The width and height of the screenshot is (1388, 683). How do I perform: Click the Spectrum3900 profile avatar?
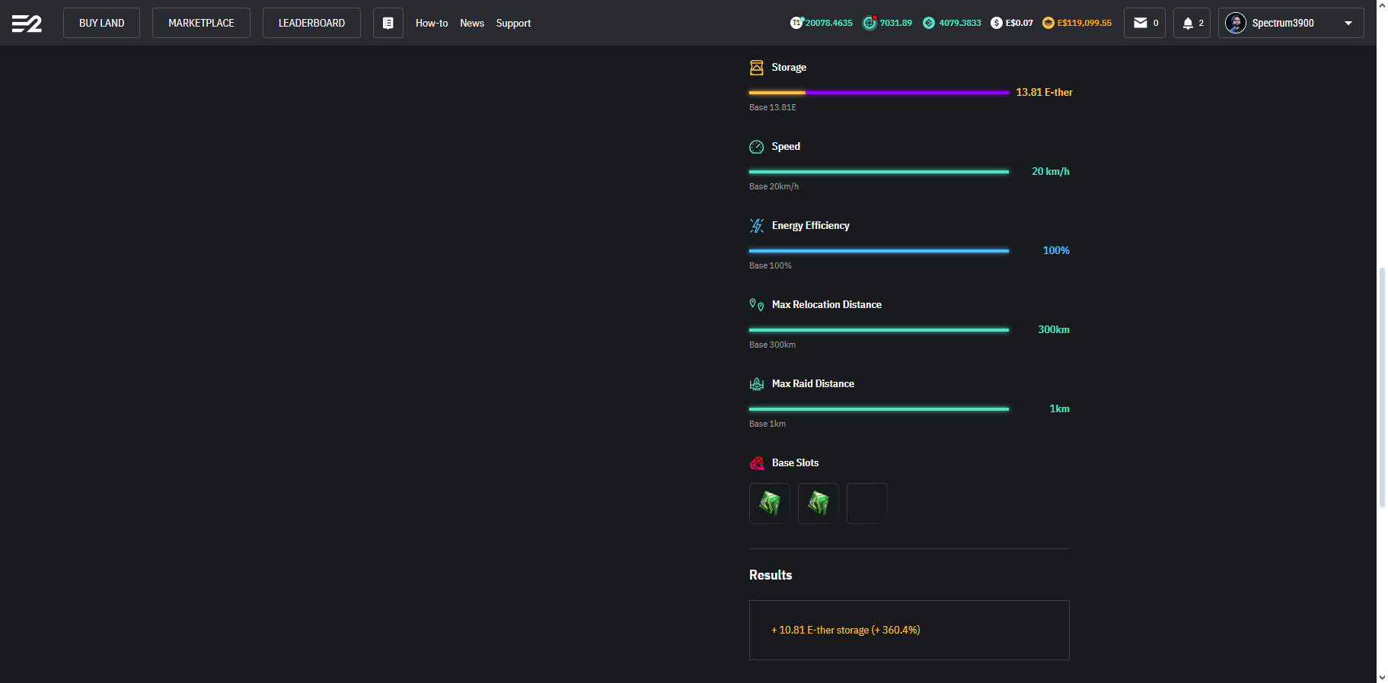coord(1235,23)
